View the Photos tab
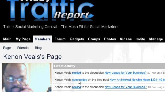The width and height of the screenshot is (165, 92). 110,39
